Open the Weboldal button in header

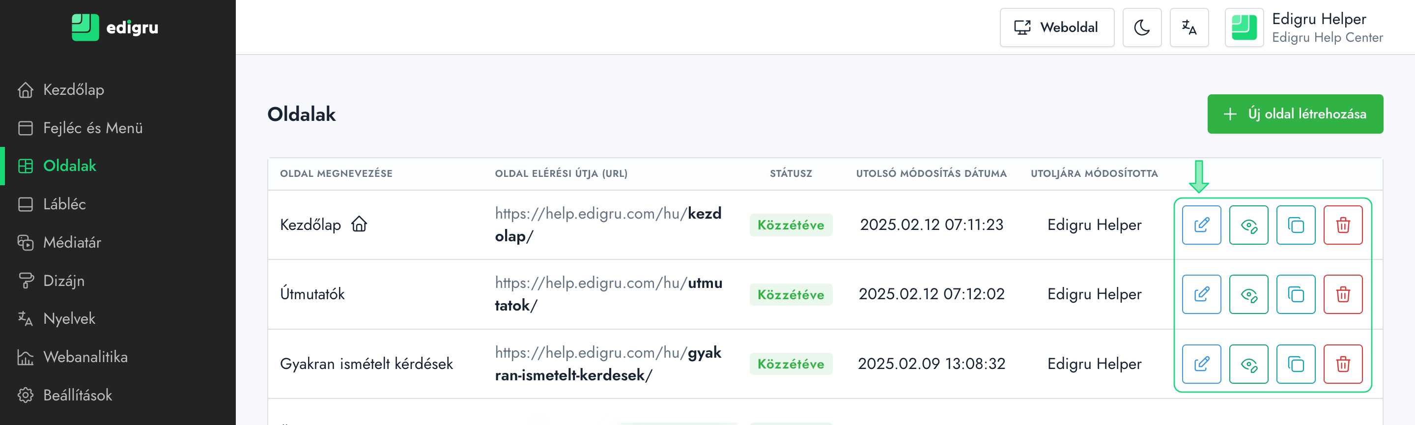(1056, 28)
